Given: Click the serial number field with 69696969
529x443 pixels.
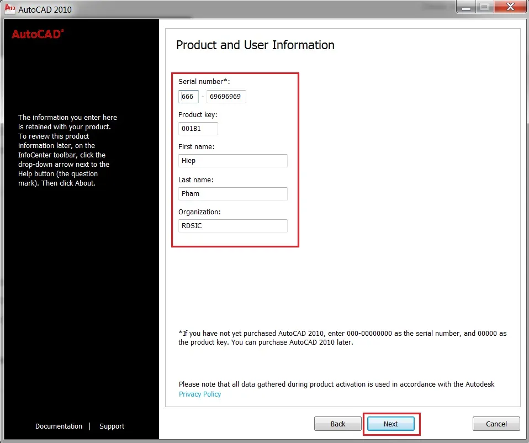Looking at the screenshot, I should (226, 97).
